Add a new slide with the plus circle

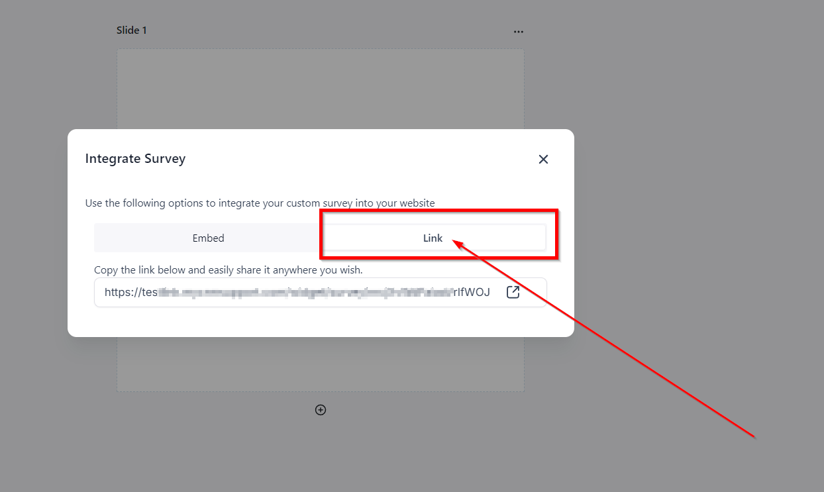click(x=321, y=410)
